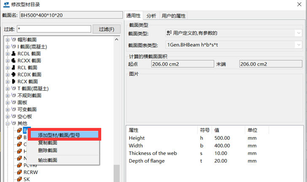Choose 删除截面 from context menu

coord(48,150)
